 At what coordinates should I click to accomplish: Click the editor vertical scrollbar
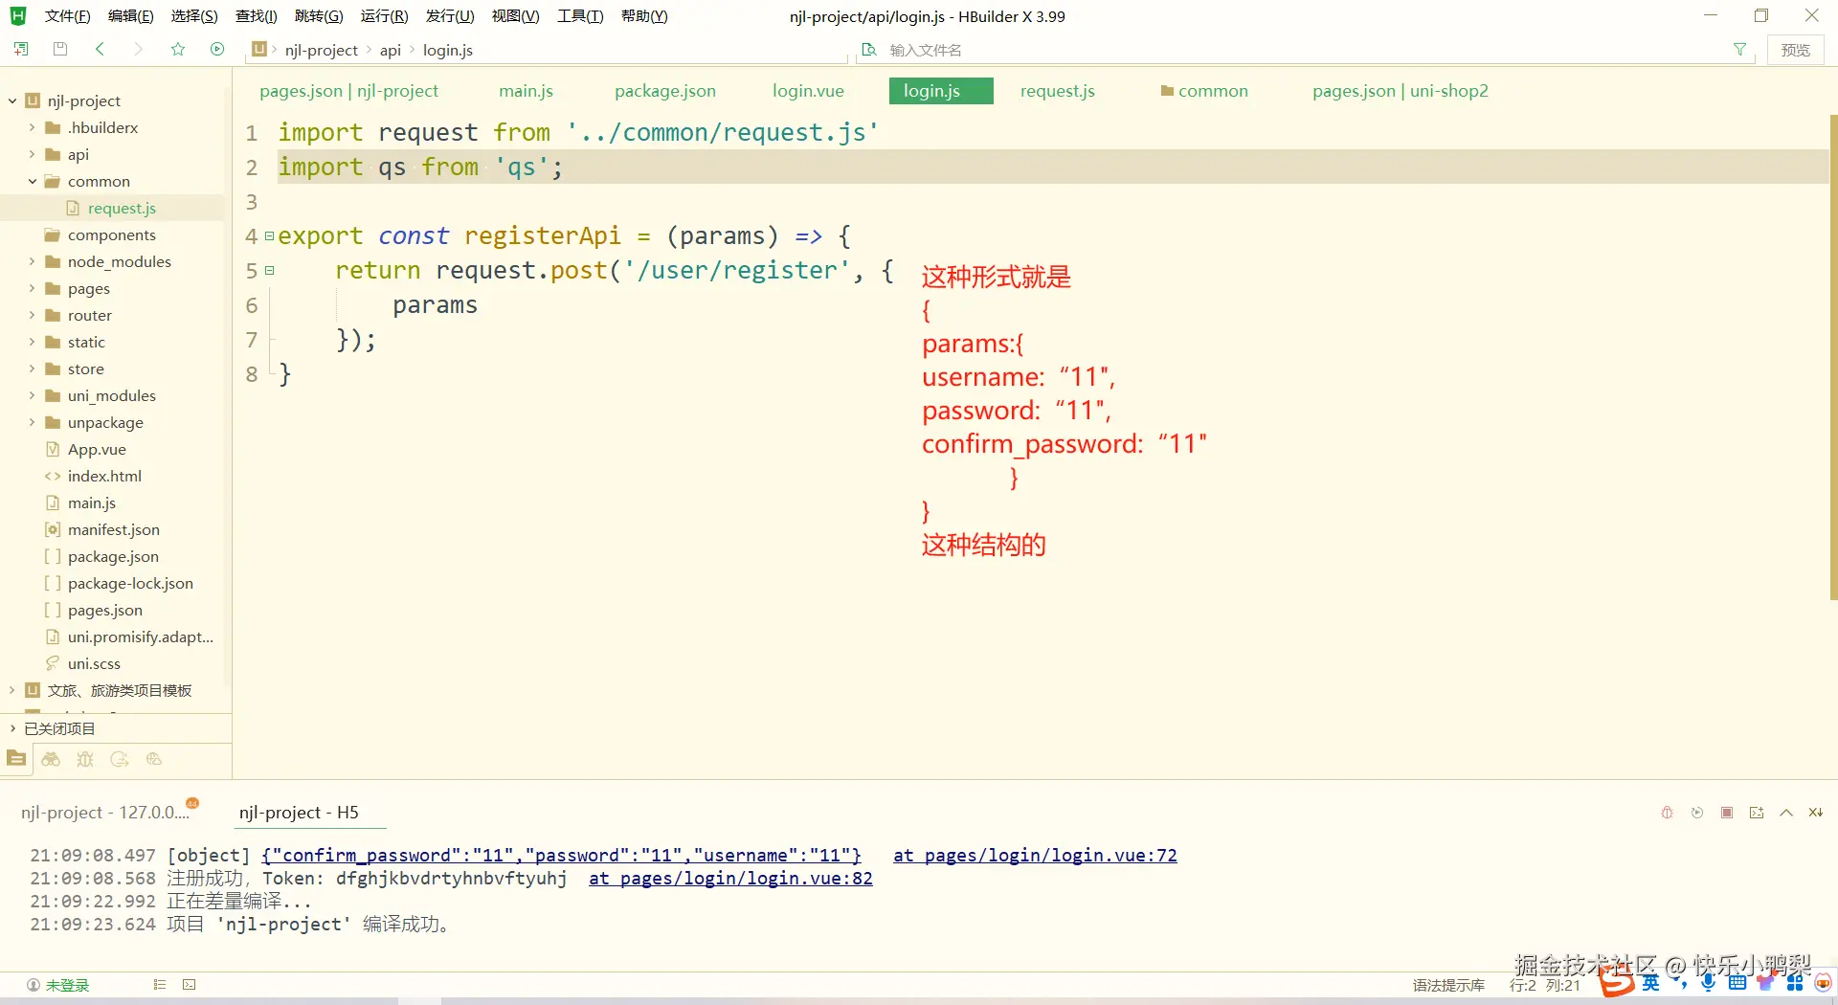(1832, 357)
